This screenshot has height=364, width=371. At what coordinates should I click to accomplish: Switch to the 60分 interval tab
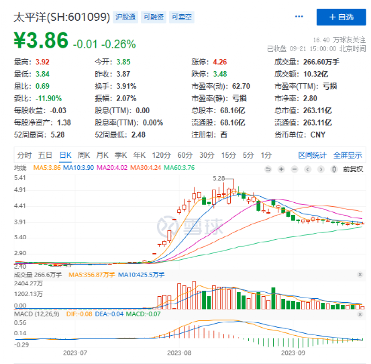(185, 155)
